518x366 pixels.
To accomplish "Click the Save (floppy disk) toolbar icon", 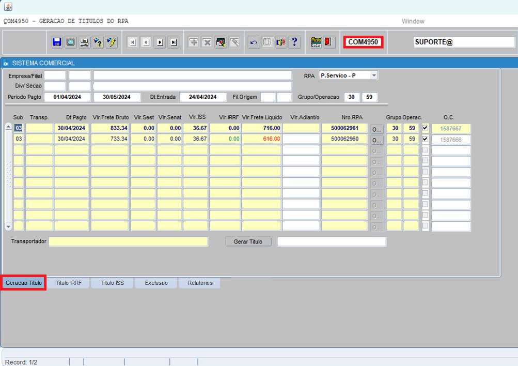I will click(57, 42).
